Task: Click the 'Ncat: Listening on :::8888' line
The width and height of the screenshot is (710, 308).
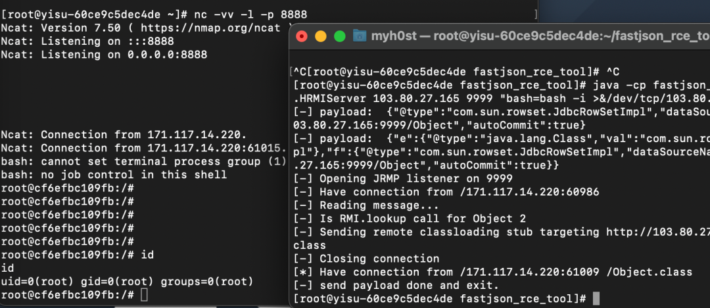Action: pos(87,41)
